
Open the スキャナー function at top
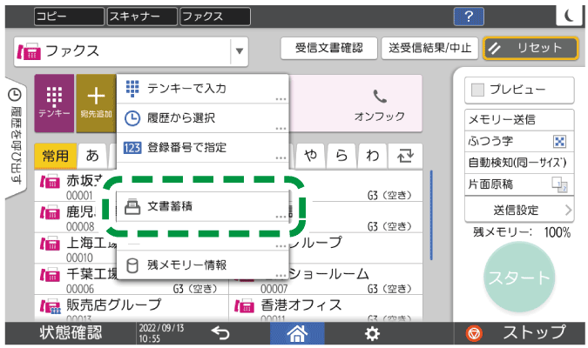point(142,17)
